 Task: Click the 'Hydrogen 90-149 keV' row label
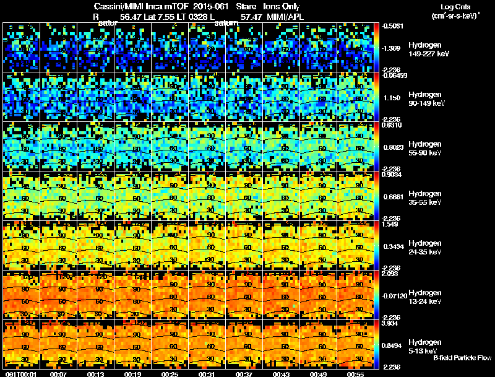coord(426,99)
